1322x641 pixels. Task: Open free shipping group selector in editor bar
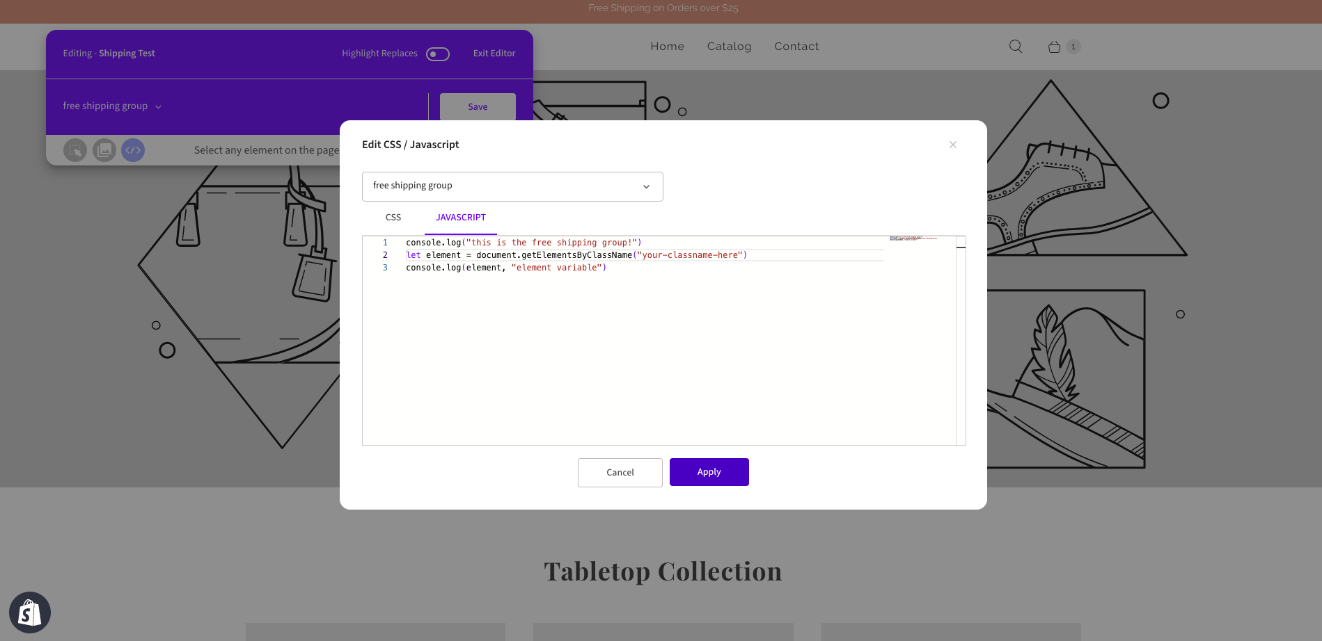[x=112, y=106]
